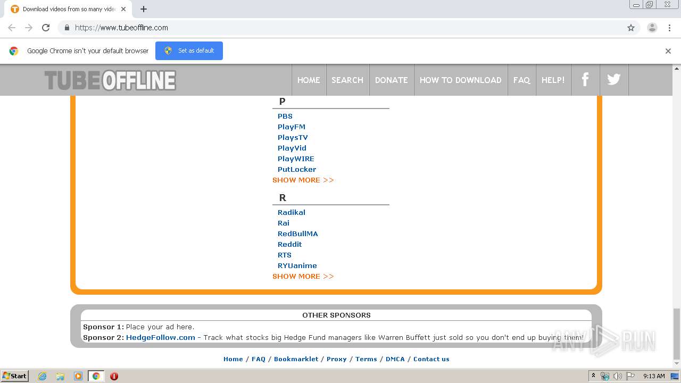Open a new browser tab with plus
Screen dimensions: 681x383
click(x=144, y=9)
